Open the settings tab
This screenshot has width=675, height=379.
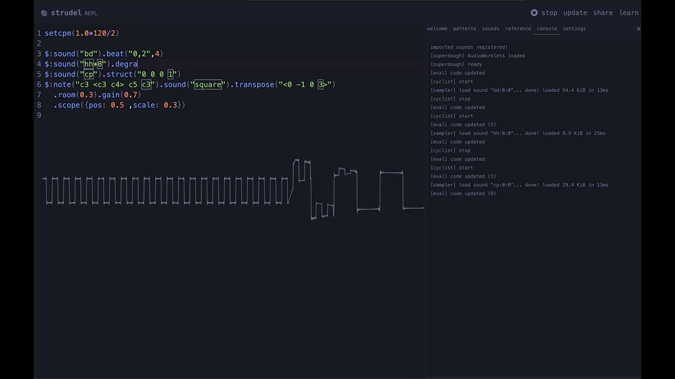[x=574, y=28]
